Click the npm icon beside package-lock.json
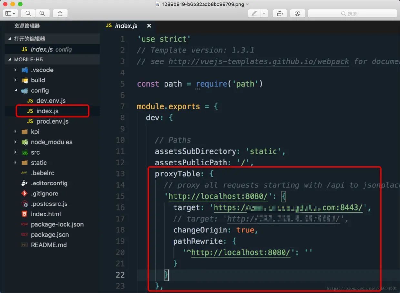Image resolution: width=400 pixels, height=293 pixels. (x=25, y=224)
